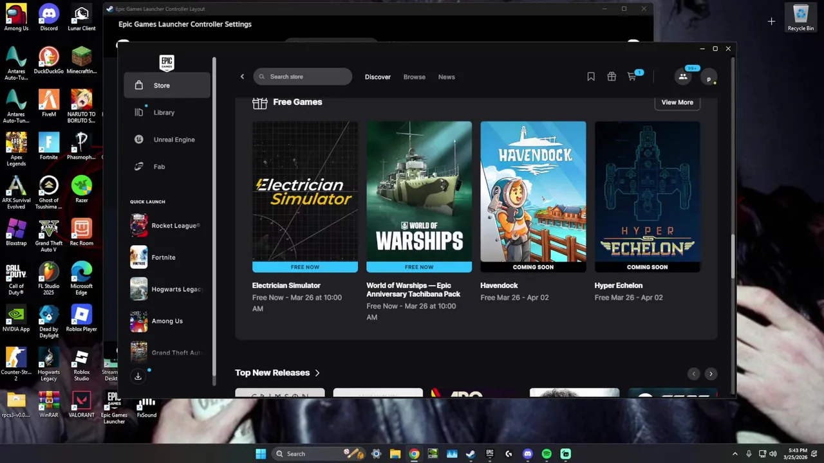Image resolution: width=824 pixels, height=463 pixels.
Task: Open Steam from the taskbar
Action: (471, 453)
